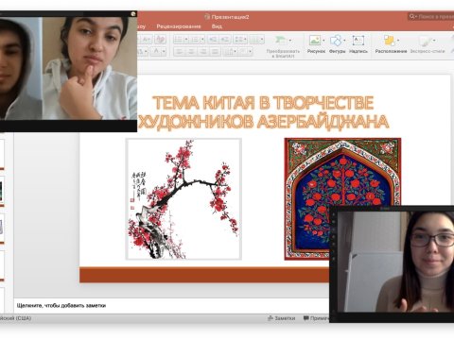Center the paragraph text
454x340 pixels.
(x=191, y=51)
